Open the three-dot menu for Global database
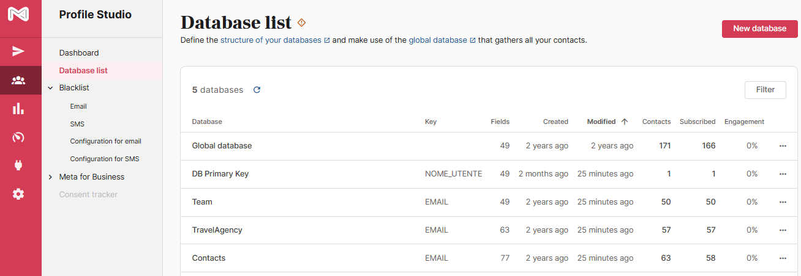801x276 pixels. click(x=783, y=146)
